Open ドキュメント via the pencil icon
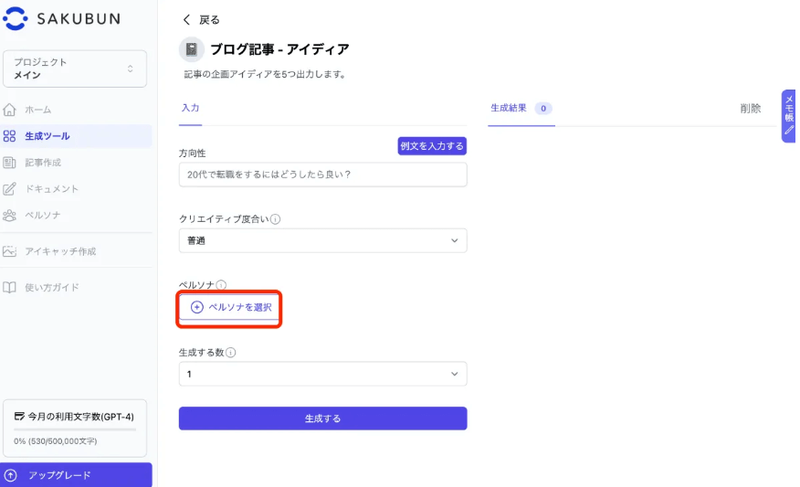Image resolution: width=800 pixels, height=487 pixels. (x=9, y=189)
